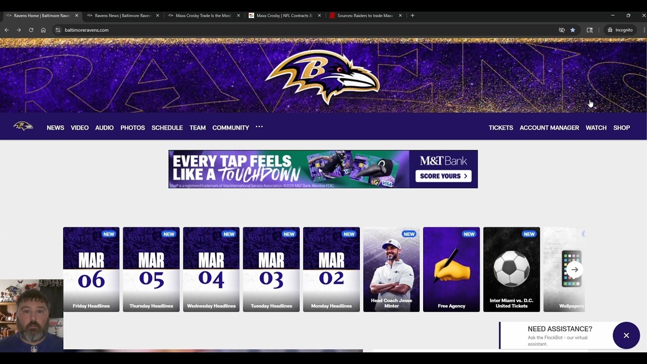The width and height of the screenshot is (647, 364).
Task: Close the FlockBot assistance popup
Action: [x=626, y=336]
